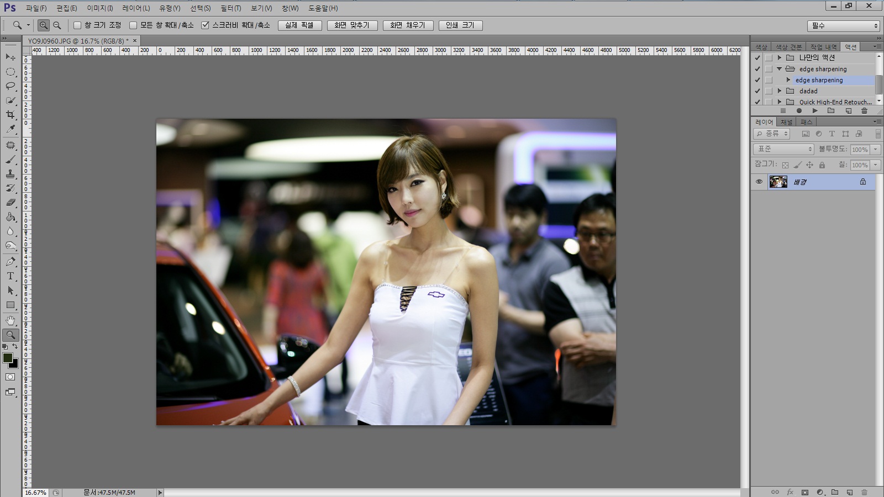Select the Horizontal Type tool
884x497 pixels.
(x=10, y=276)
